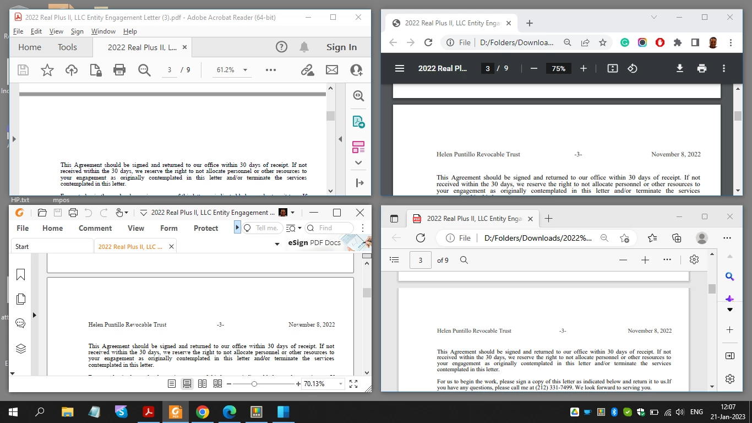Click the printer icon in Acrobat toolbar

119,70
